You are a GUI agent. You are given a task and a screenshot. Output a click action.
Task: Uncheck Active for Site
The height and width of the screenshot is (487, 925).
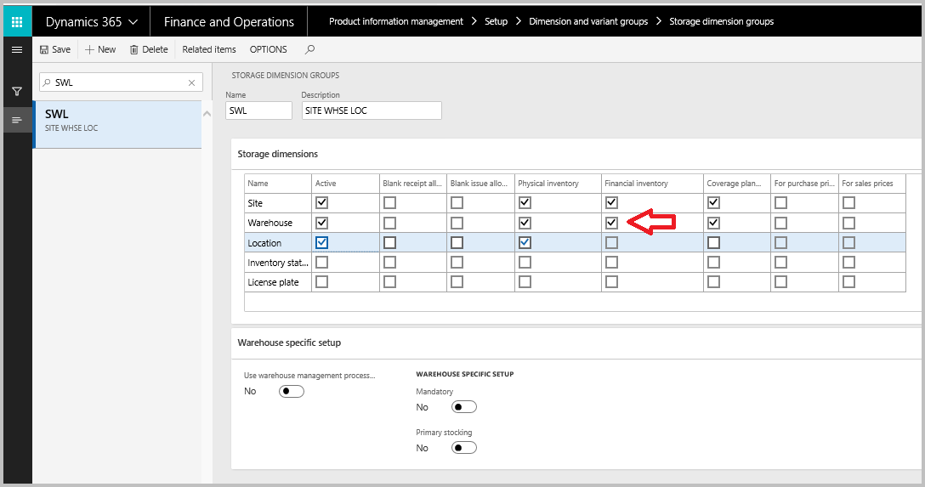point(321,203)
